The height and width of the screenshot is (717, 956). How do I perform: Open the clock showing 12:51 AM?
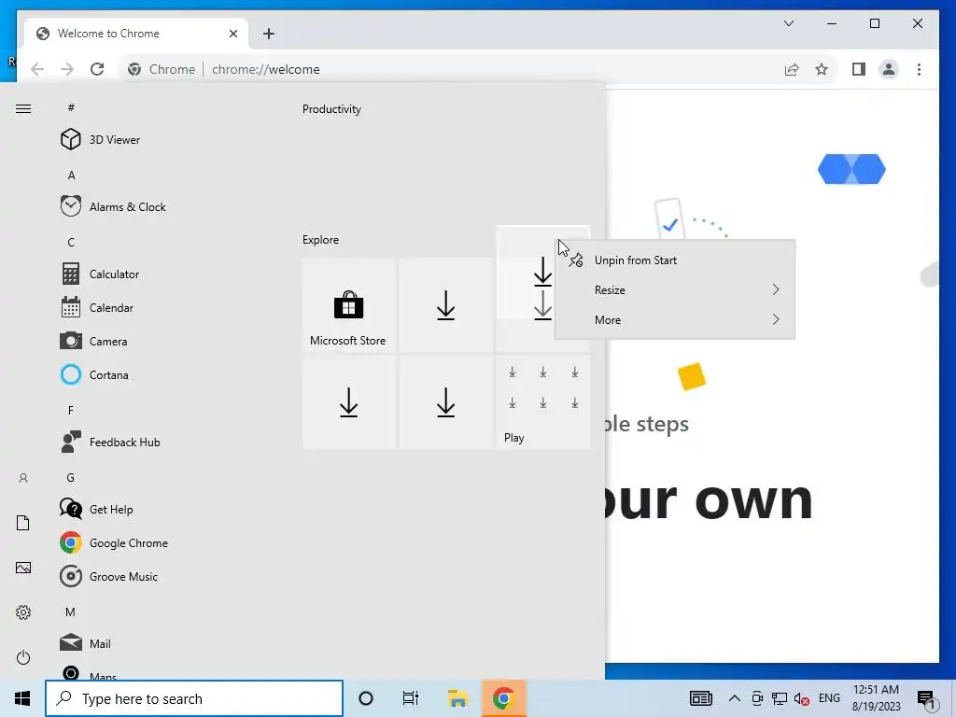coord(876,698)
